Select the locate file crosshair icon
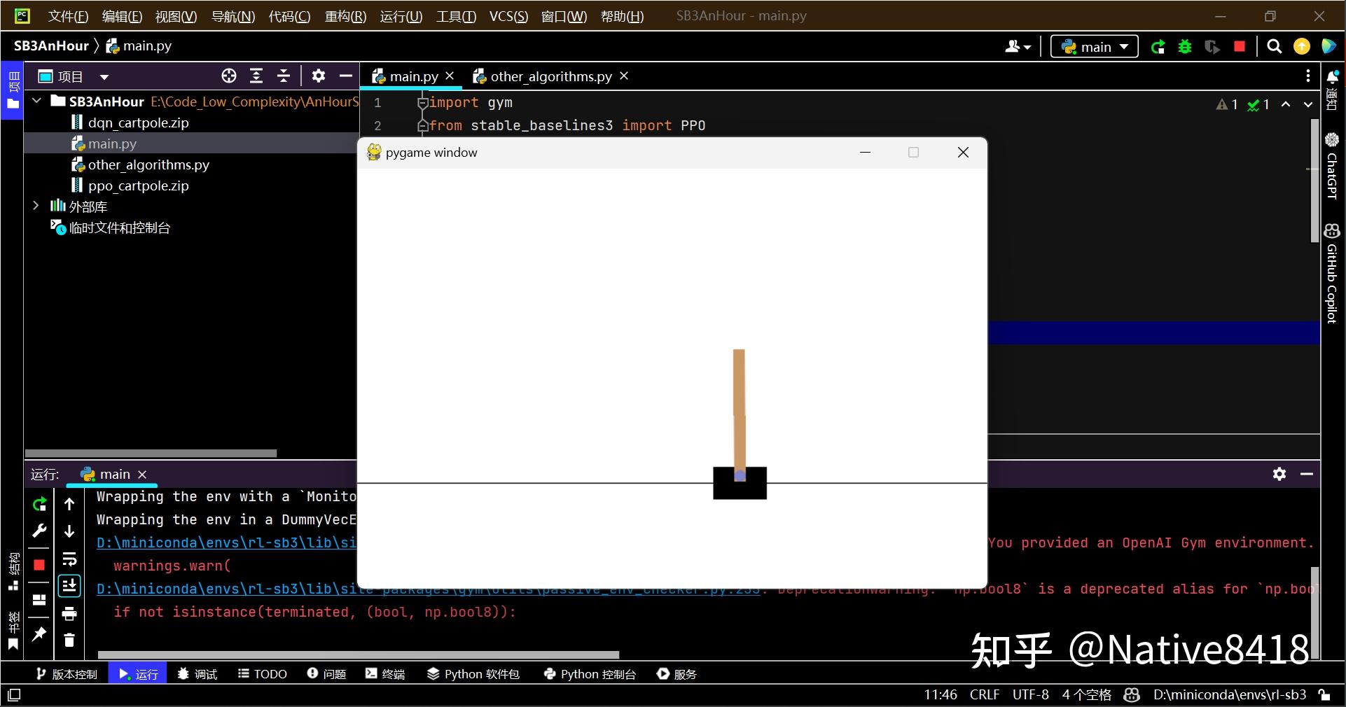Screen dimensions: 1346x707 pyautogui.click(x=228, y=76)
